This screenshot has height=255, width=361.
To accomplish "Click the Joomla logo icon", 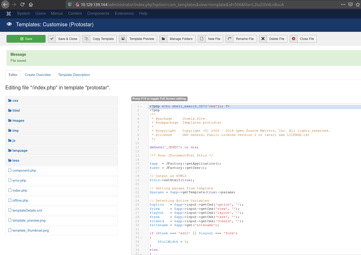I will [x=9, y=13].
